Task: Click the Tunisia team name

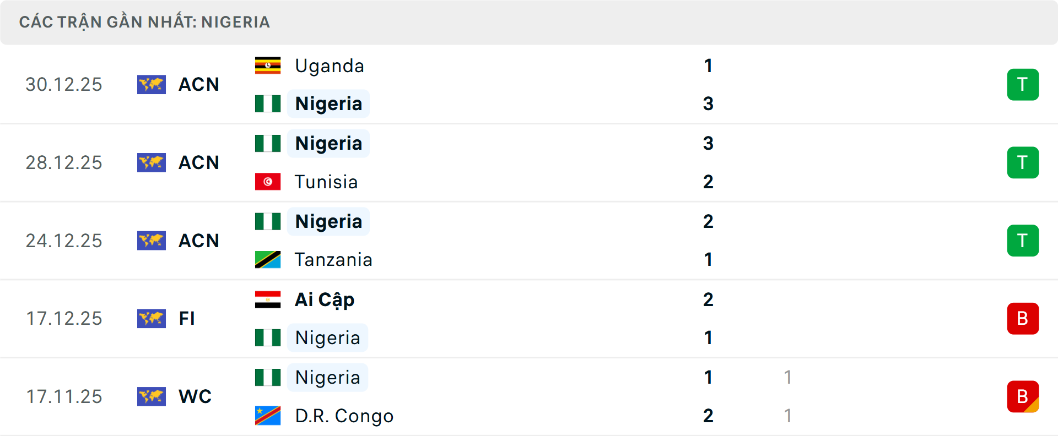Action: (326, 182)
